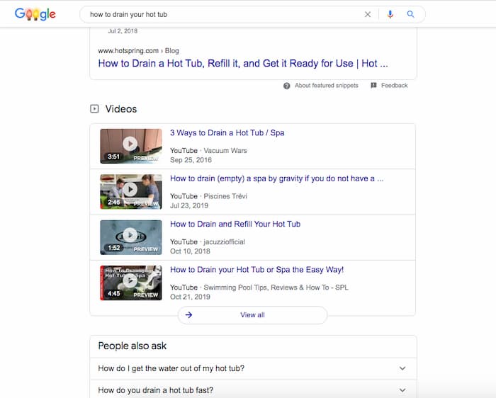Screen dimensions: 496x398
Task: Click the Jul 2, 2018 snippet date
Action: pos(123,31)
